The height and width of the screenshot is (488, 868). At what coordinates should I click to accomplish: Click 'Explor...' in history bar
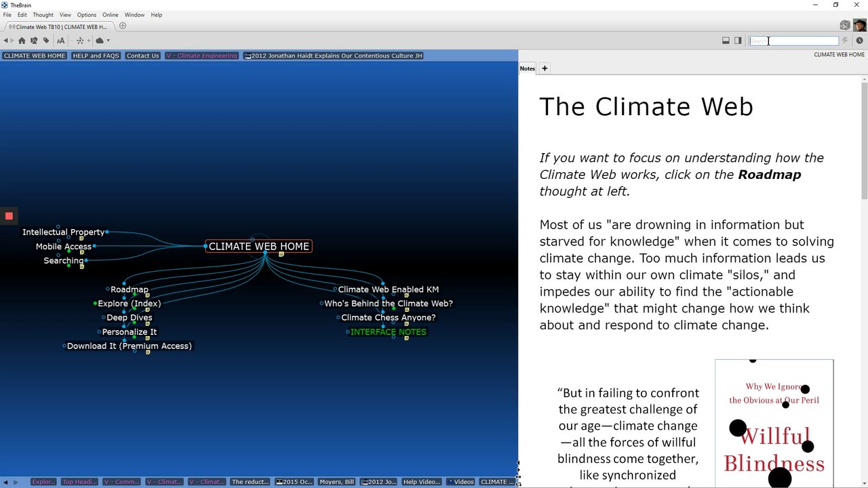[x=43, y=482]
